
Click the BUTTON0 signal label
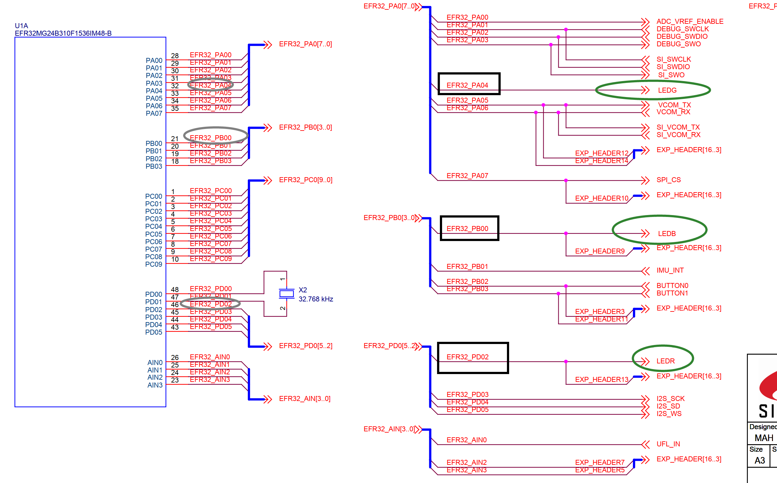(x=672, y=285)
